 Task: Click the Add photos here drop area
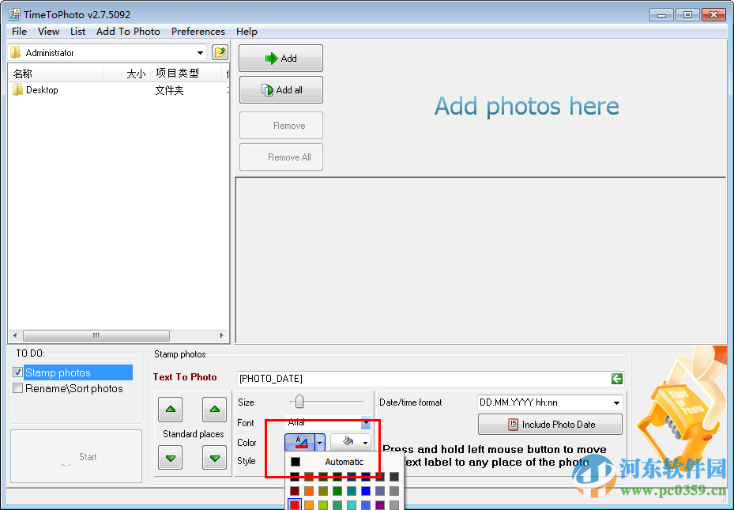tap(527, 106)
